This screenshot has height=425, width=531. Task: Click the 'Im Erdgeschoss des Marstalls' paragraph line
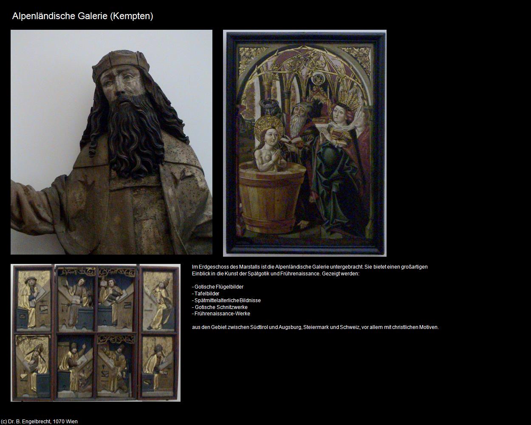pyautogui.click(x=310, y=267)
